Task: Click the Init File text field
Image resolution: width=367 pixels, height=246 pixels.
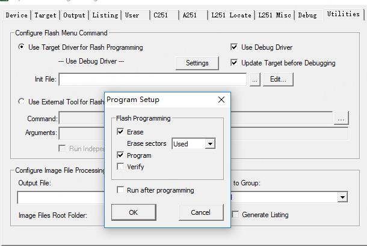Action: (152, 79)
